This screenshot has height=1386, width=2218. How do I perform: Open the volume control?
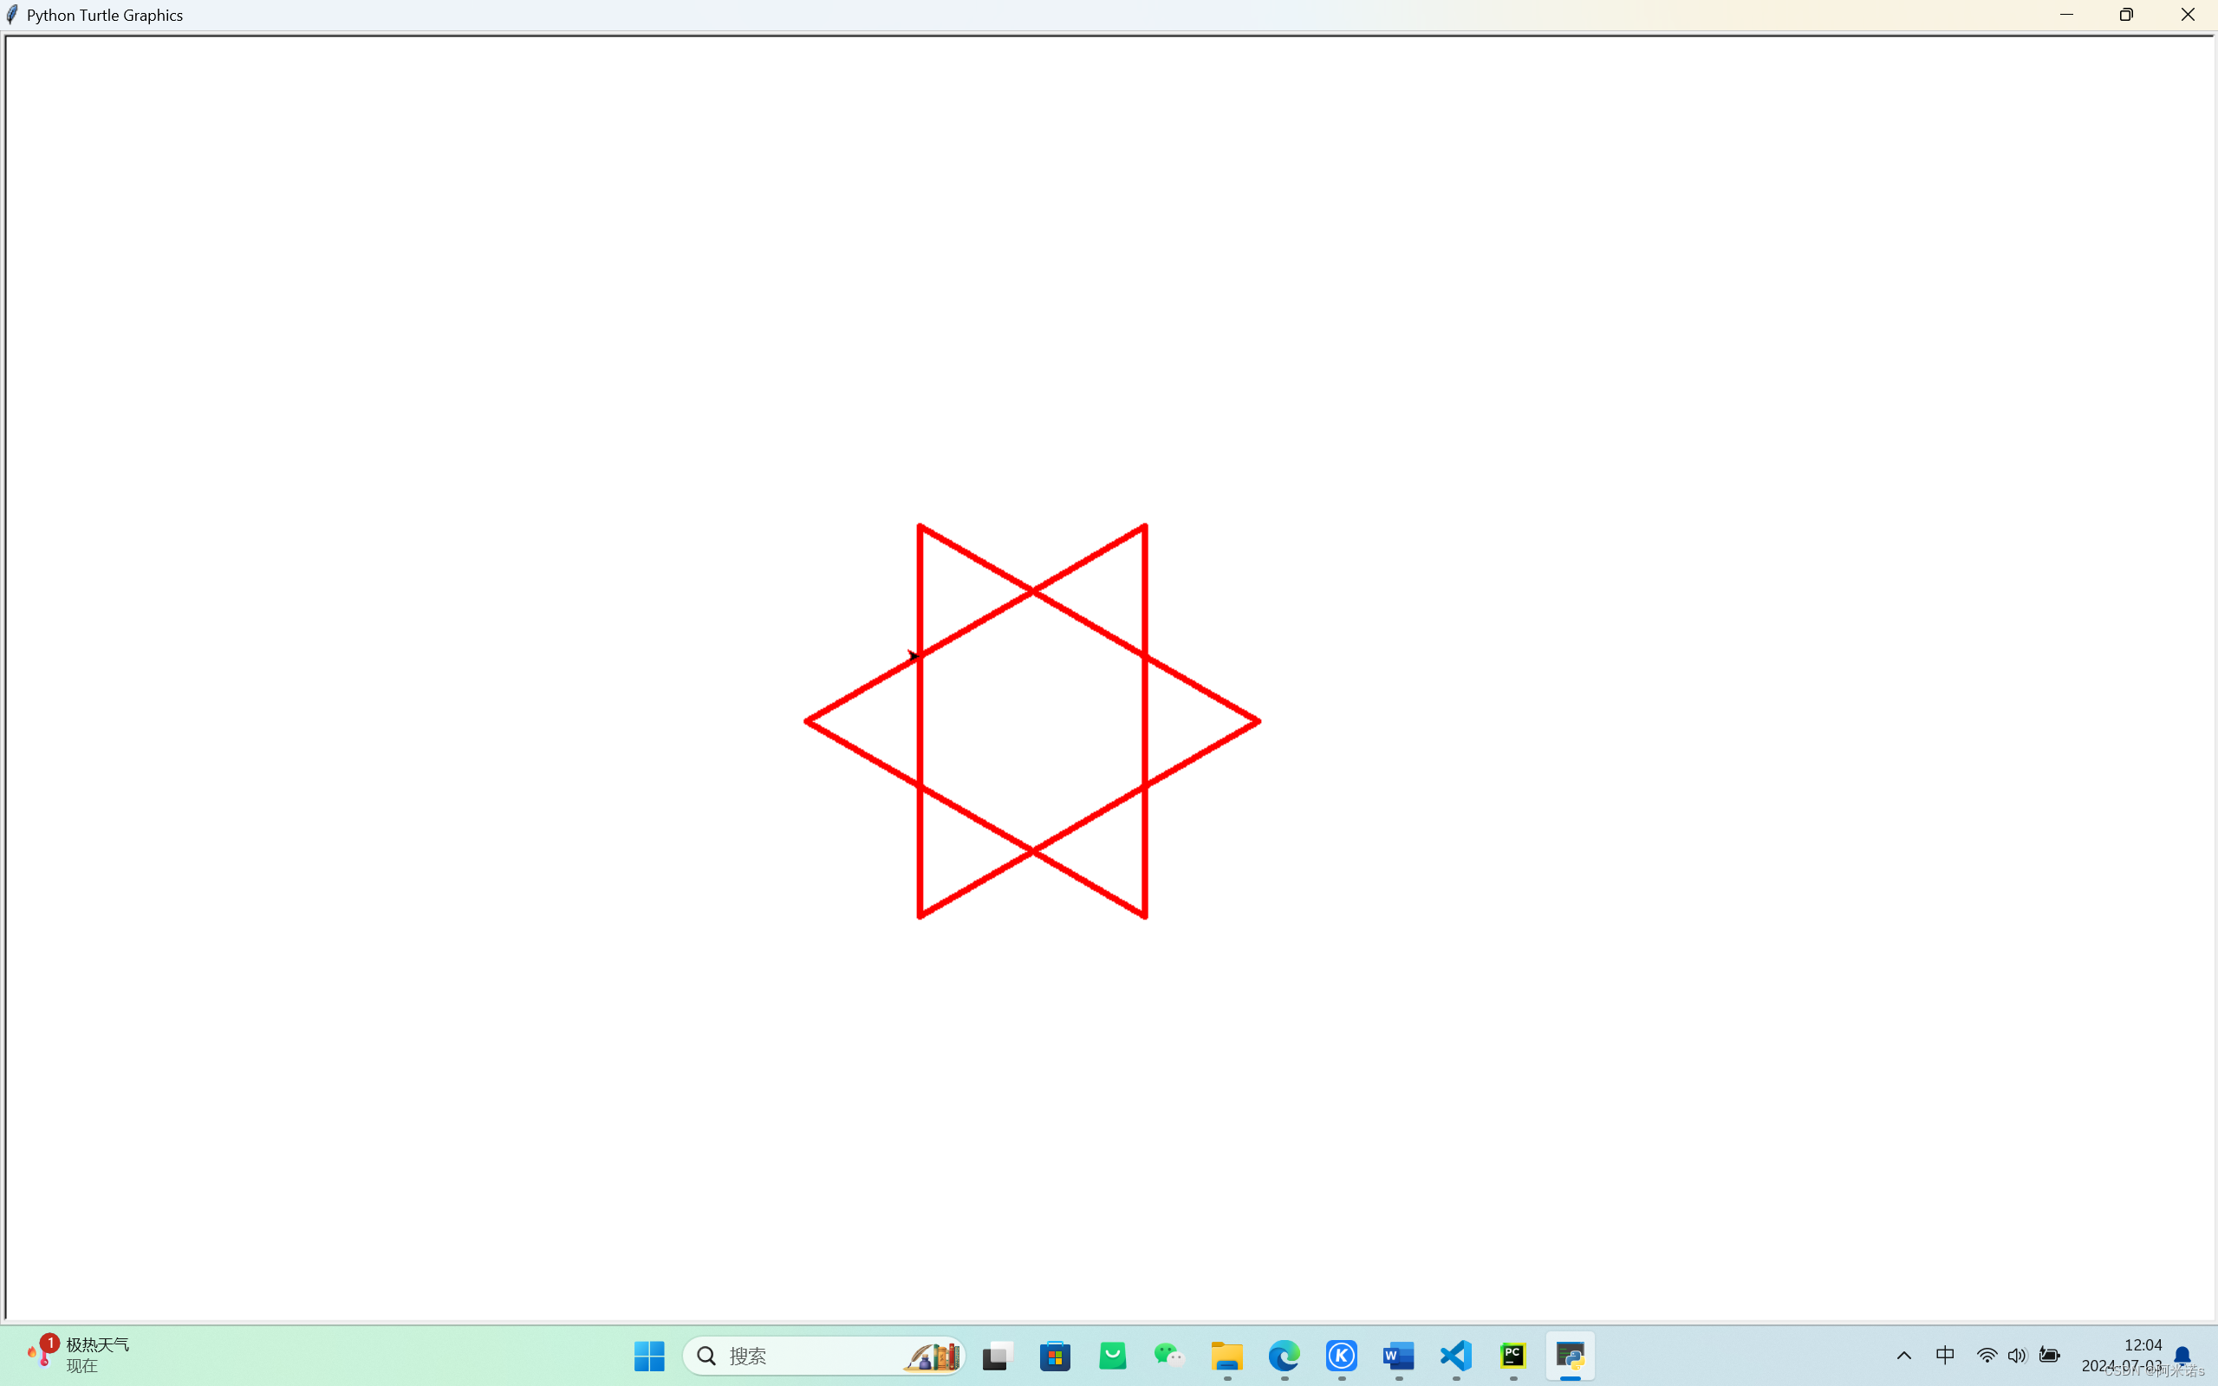pos(2016,1355)
